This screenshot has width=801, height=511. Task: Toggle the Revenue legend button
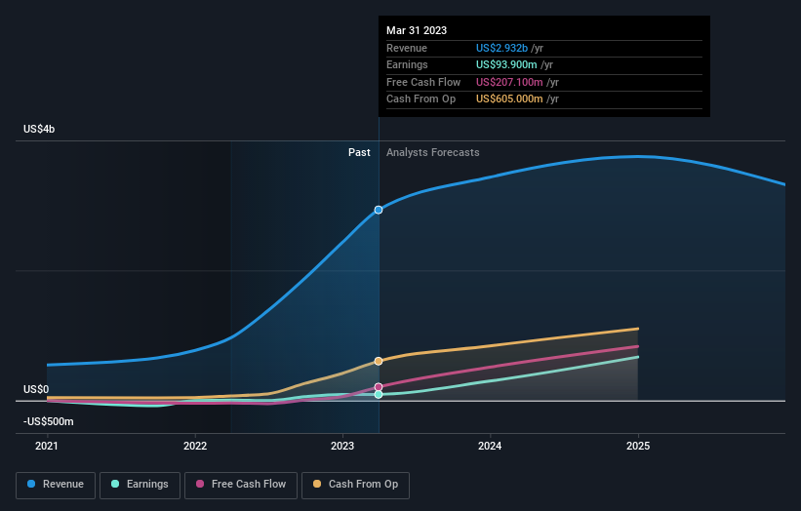[x=56, y=485]
